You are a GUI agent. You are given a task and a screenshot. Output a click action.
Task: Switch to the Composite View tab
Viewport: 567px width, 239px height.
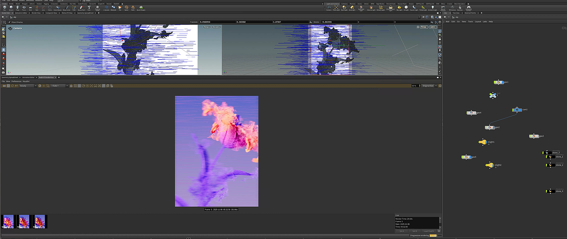[x=50, y=13]
